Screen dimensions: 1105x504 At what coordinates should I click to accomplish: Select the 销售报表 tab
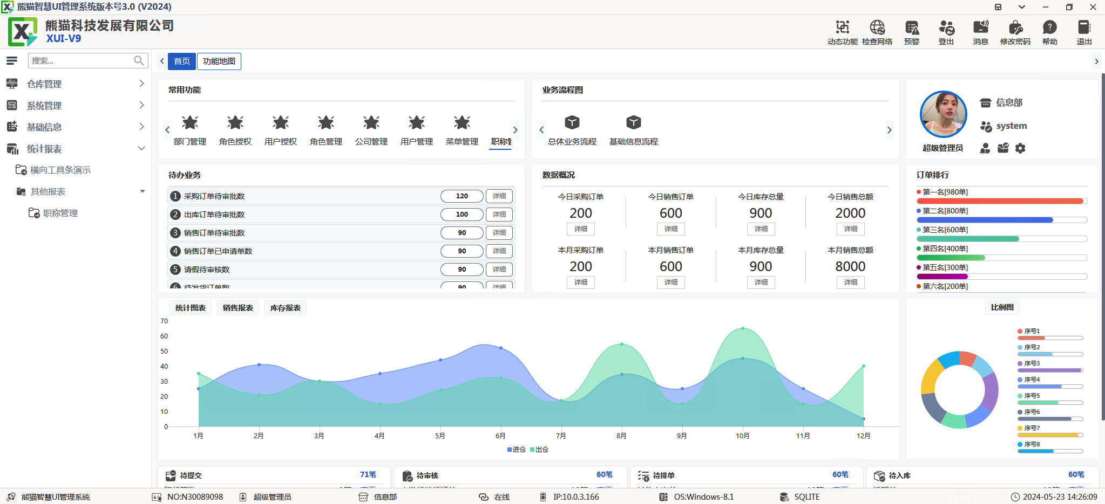click(238, 308)
